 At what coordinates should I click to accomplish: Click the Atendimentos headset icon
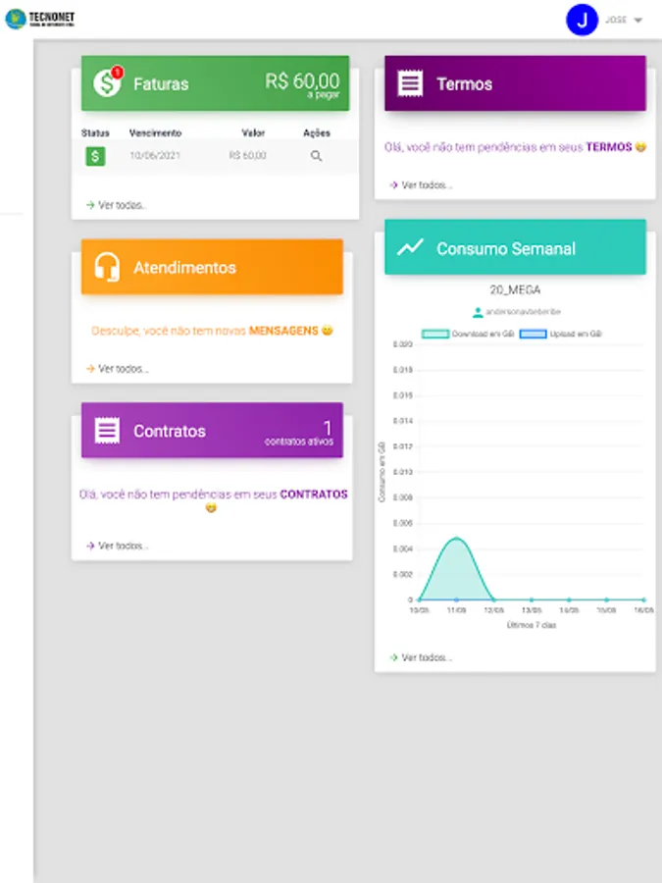[x=107, y=266]
